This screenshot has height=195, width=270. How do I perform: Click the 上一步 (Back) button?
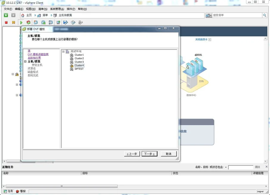132,154
